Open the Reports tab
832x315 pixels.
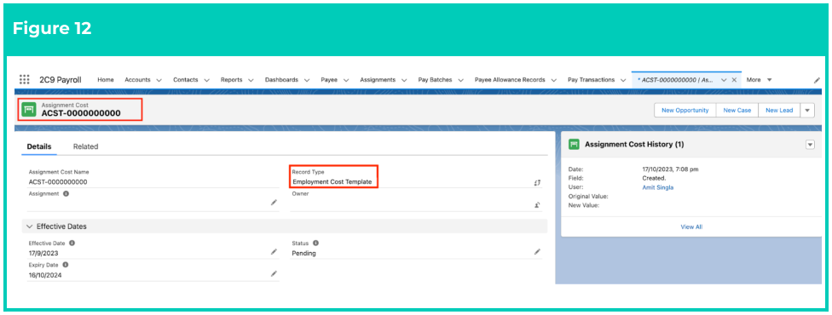[231, 79]
